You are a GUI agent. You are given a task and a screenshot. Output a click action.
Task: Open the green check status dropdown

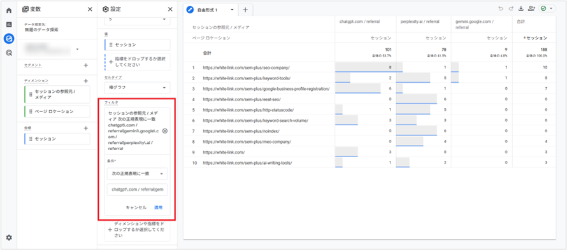(547, 9)
